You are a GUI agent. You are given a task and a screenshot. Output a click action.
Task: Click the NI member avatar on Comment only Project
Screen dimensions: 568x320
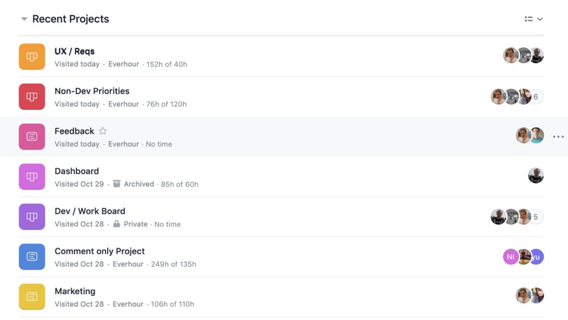(510, 256)
